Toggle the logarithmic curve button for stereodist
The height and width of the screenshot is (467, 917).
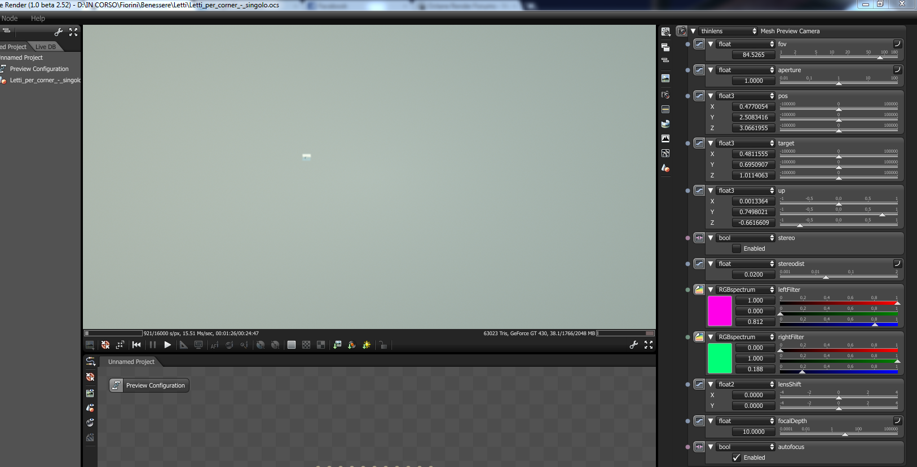(x=897, y=264)
